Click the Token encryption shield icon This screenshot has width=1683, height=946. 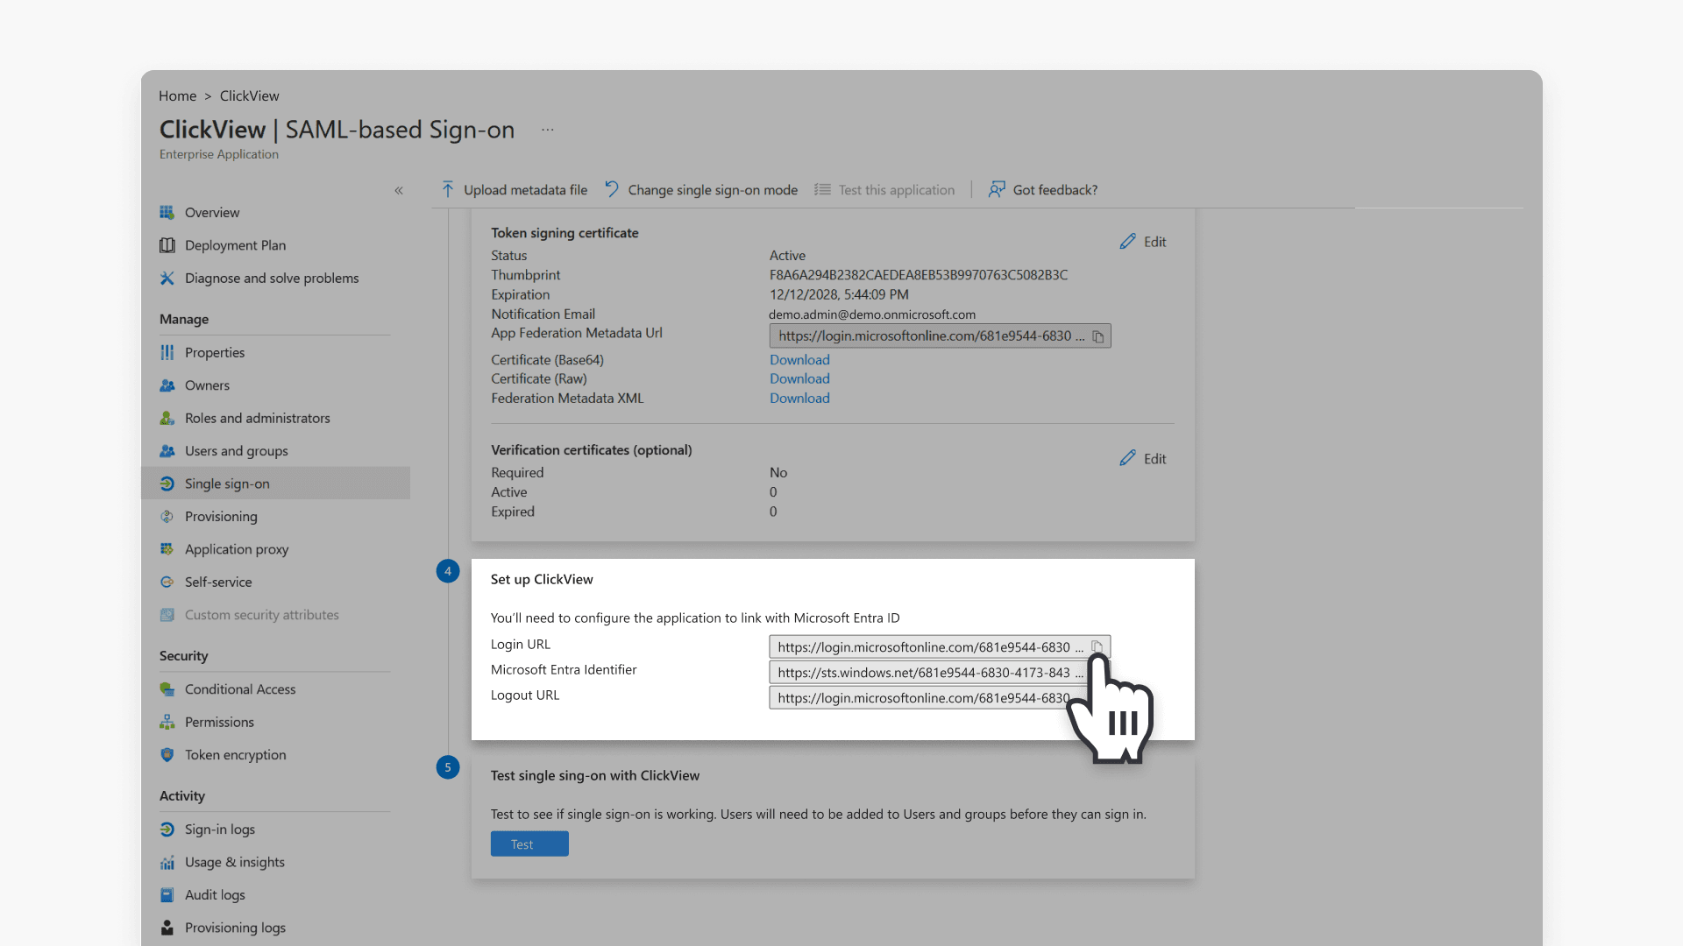[x=167, y=755]
